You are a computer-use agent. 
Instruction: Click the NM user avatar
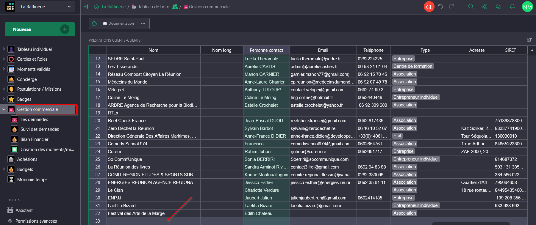(x=527, y=7)
